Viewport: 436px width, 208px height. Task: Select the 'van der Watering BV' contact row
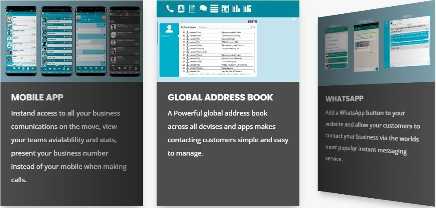(218, 52)
